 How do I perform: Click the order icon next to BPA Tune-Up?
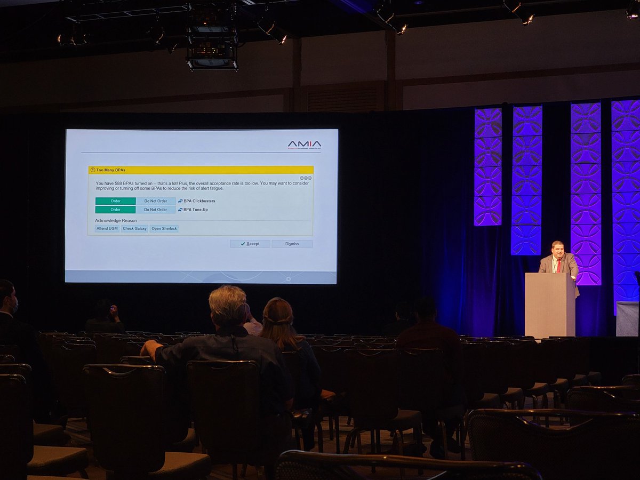coord(180,210)
